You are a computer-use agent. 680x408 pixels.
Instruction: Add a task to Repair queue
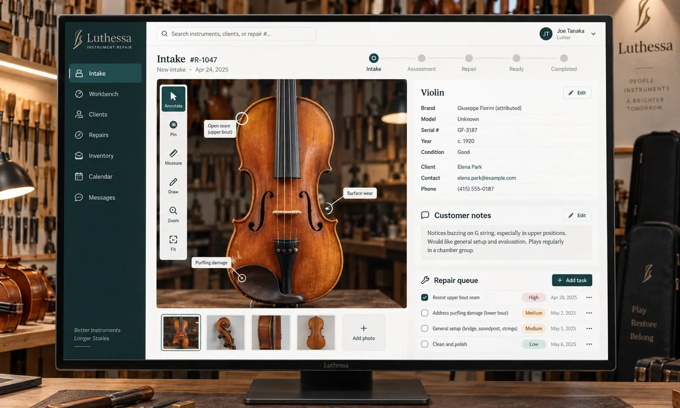[572, 280]
